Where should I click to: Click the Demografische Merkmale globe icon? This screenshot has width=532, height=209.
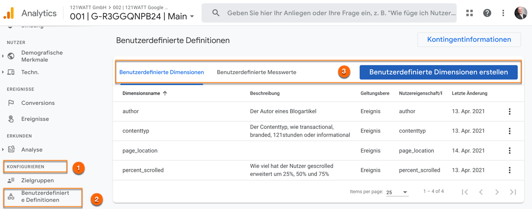coord(11,56)
